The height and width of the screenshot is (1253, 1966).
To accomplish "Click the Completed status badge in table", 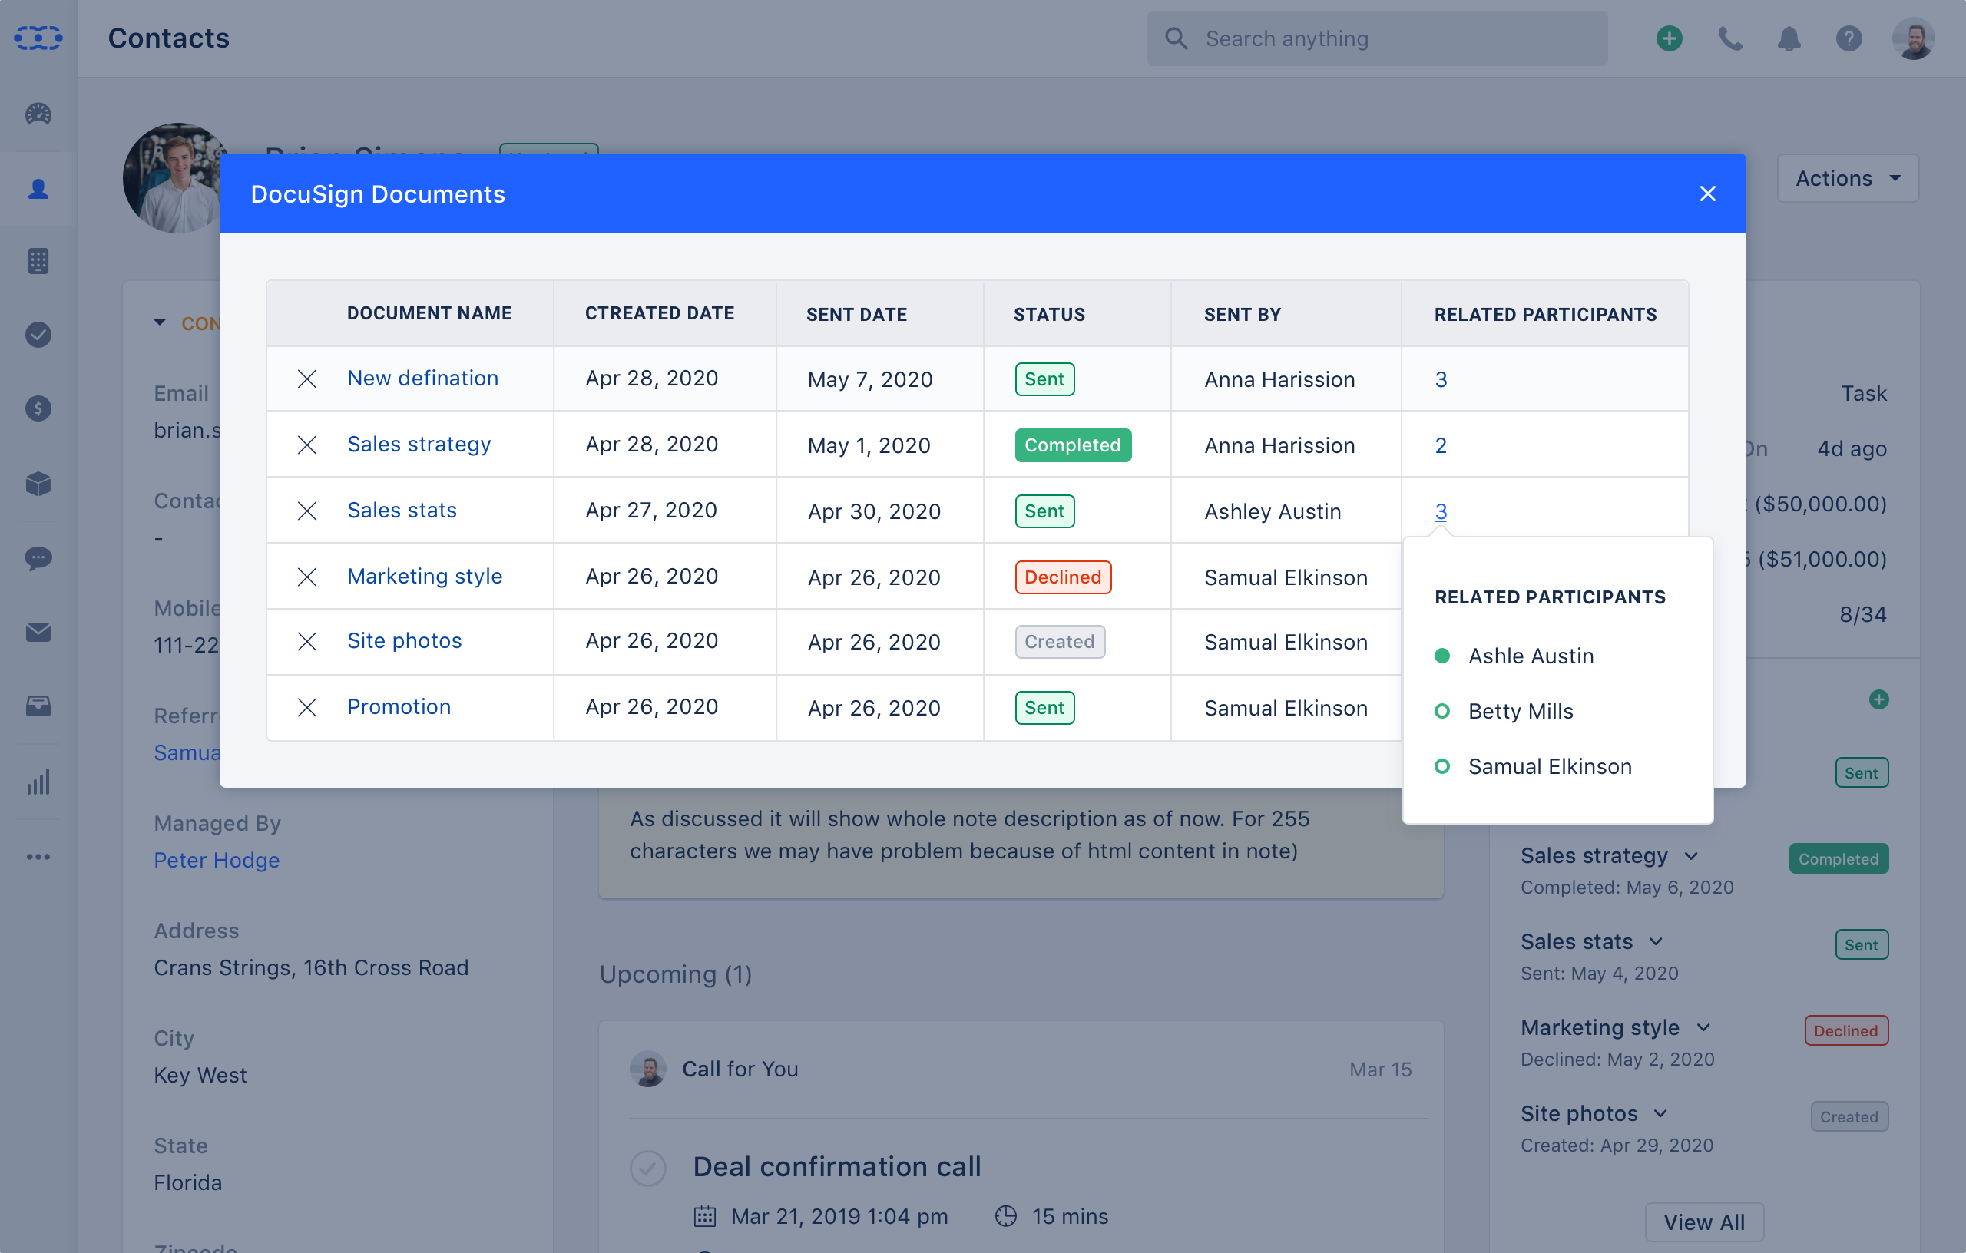I will 1073,446.
